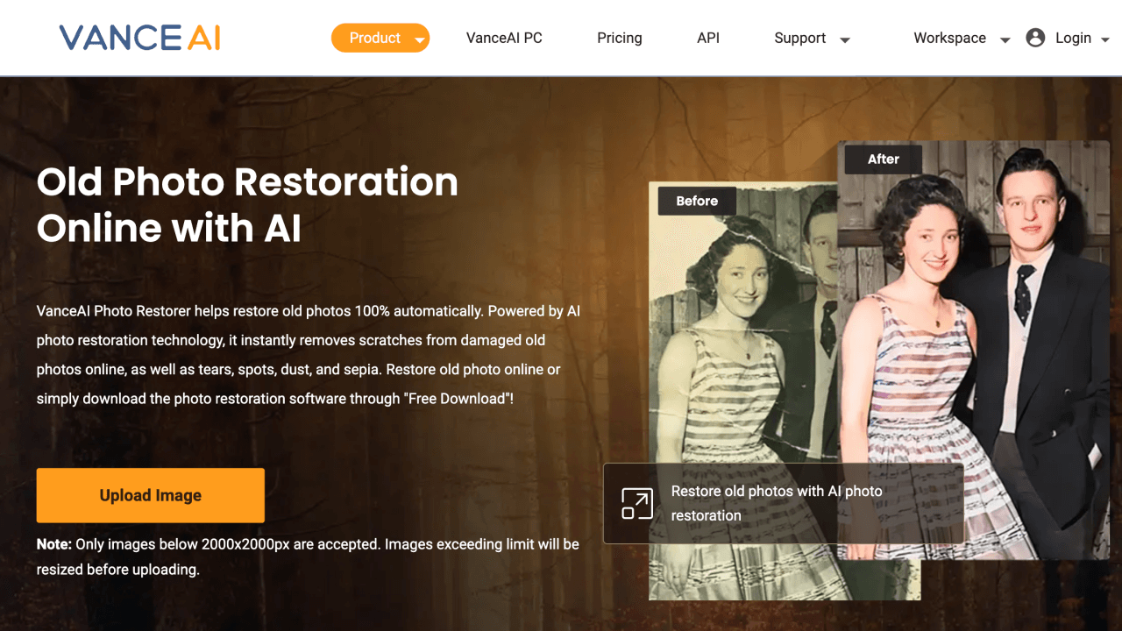
Task: Open the Workspace menu
Action: pyautogui.click(x=949, y=38)
